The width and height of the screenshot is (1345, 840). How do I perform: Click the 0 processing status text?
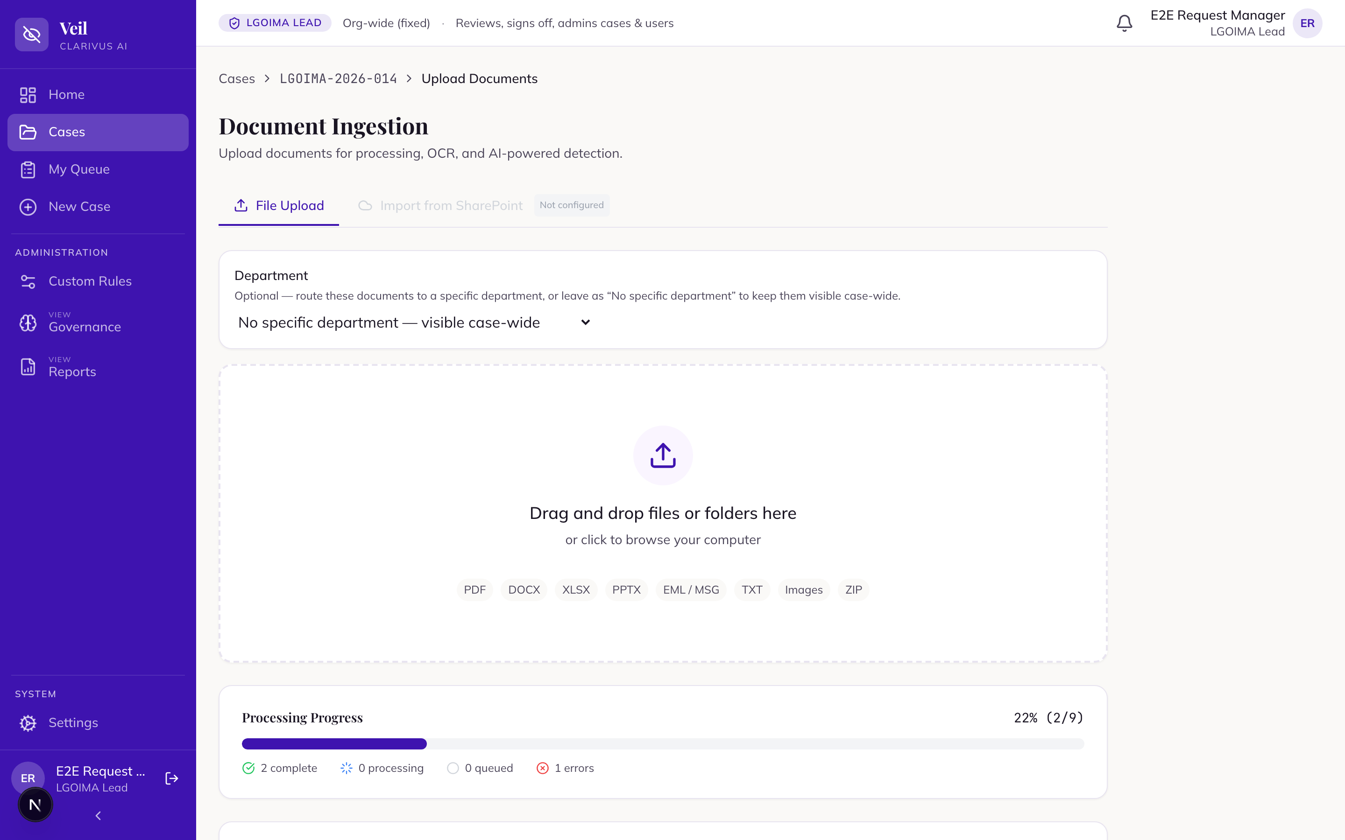coord(391,768)
